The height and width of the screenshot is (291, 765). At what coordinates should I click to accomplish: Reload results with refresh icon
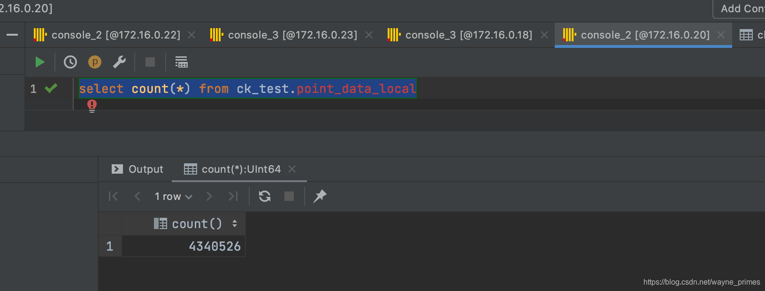[265, 196]
